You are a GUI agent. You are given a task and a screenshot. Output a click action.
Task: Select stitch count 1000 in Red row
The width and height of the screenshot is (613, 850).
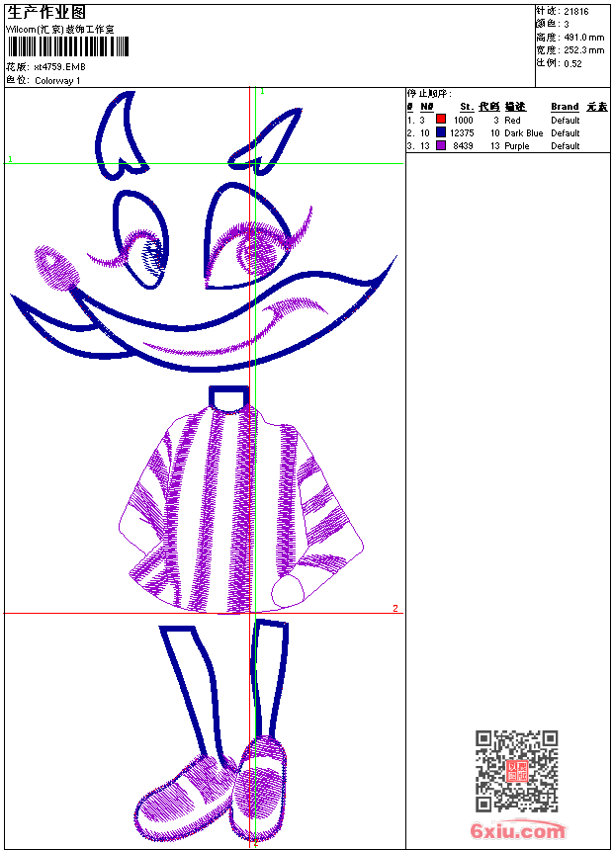pyautogui.click(x=464, y=121)
